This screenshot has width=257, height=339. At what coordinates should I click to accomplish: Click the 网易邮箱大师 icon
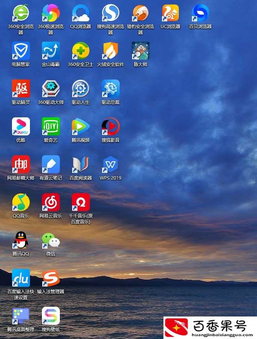point(21,164)
